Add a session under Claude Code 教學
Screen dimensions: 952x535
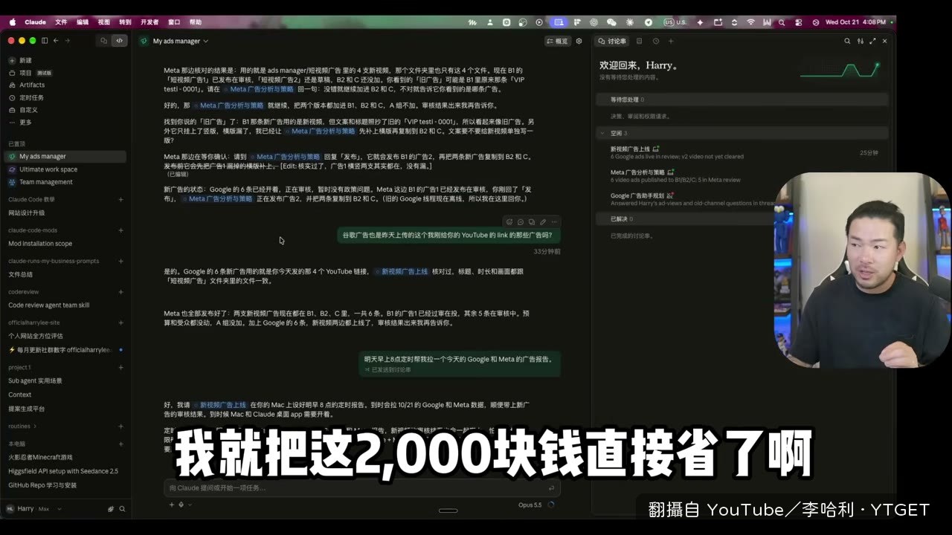120,199
